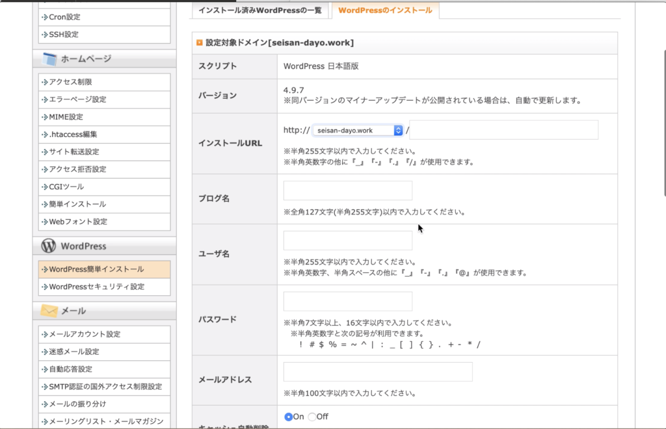
Task: Select the On radio button for cache
Action: (289, 417)
